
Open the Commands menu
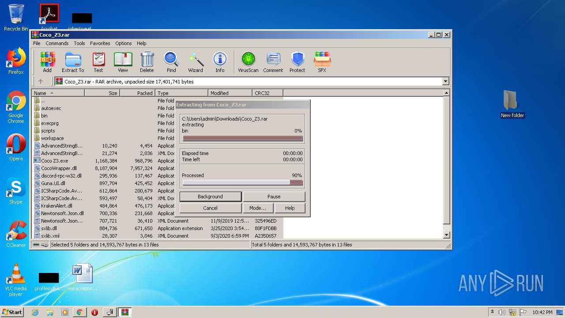coord(57,43)
